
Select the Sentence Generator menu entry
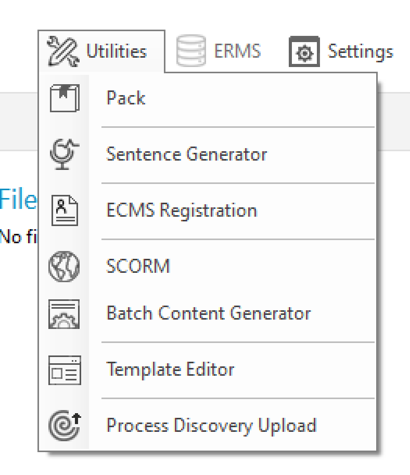pos(186,154)
